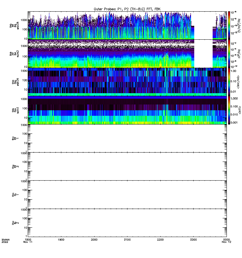
Task: Click the "1000" y-tick of the thb fff edc34 panel
Action: 24,20
